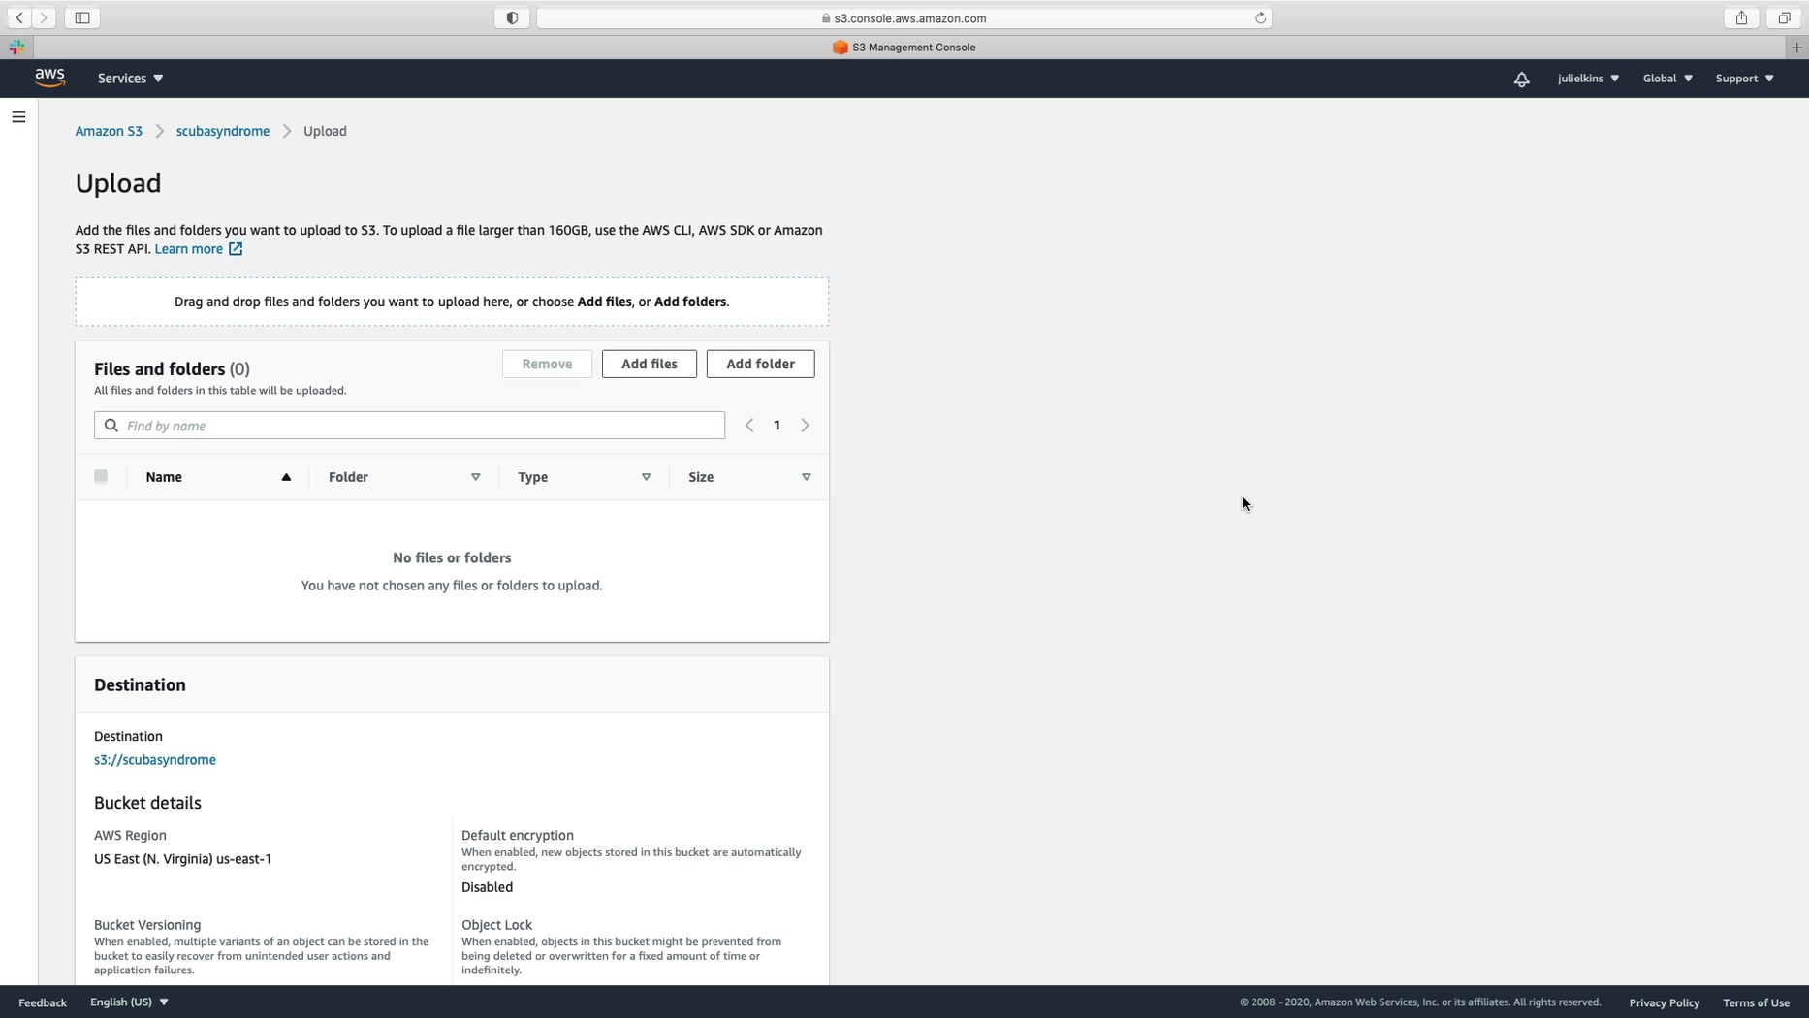
Task: Navigate to Amazon S3 breadcrumb
Action: (x=109, y=131)
